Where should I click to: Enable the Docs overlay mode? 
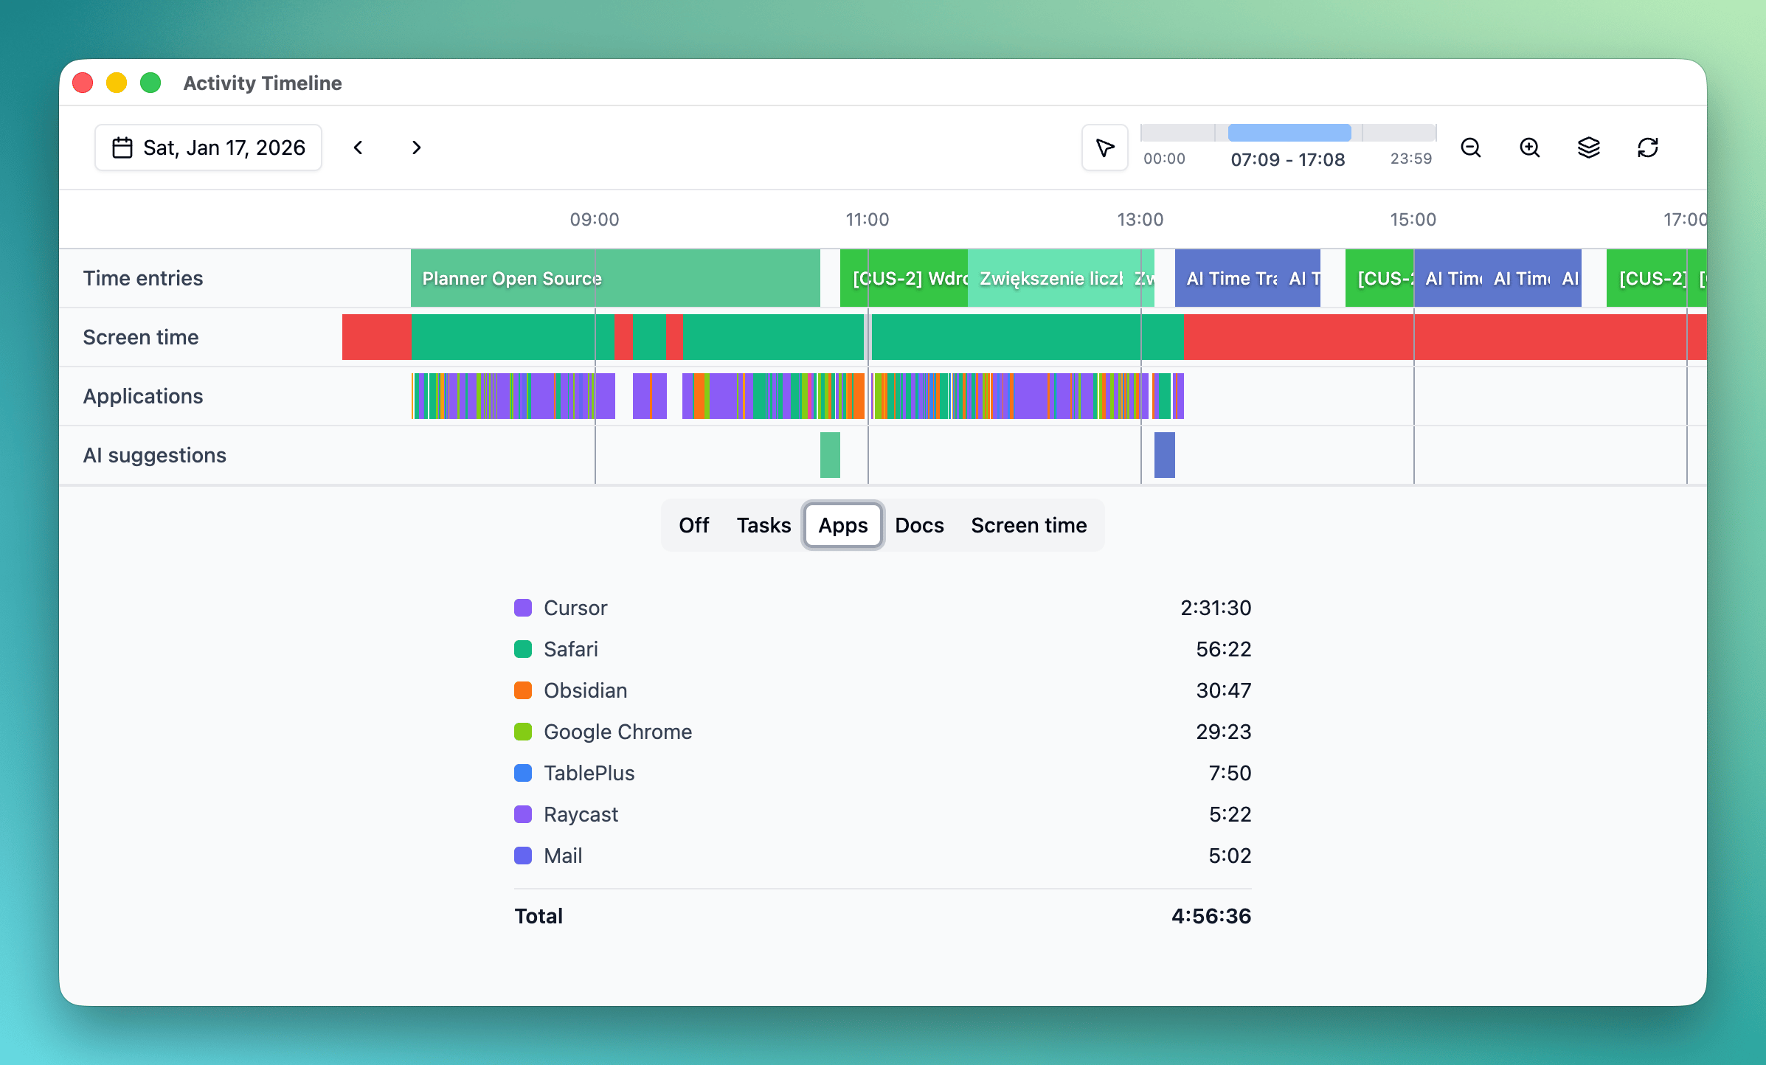coord(919,525)
